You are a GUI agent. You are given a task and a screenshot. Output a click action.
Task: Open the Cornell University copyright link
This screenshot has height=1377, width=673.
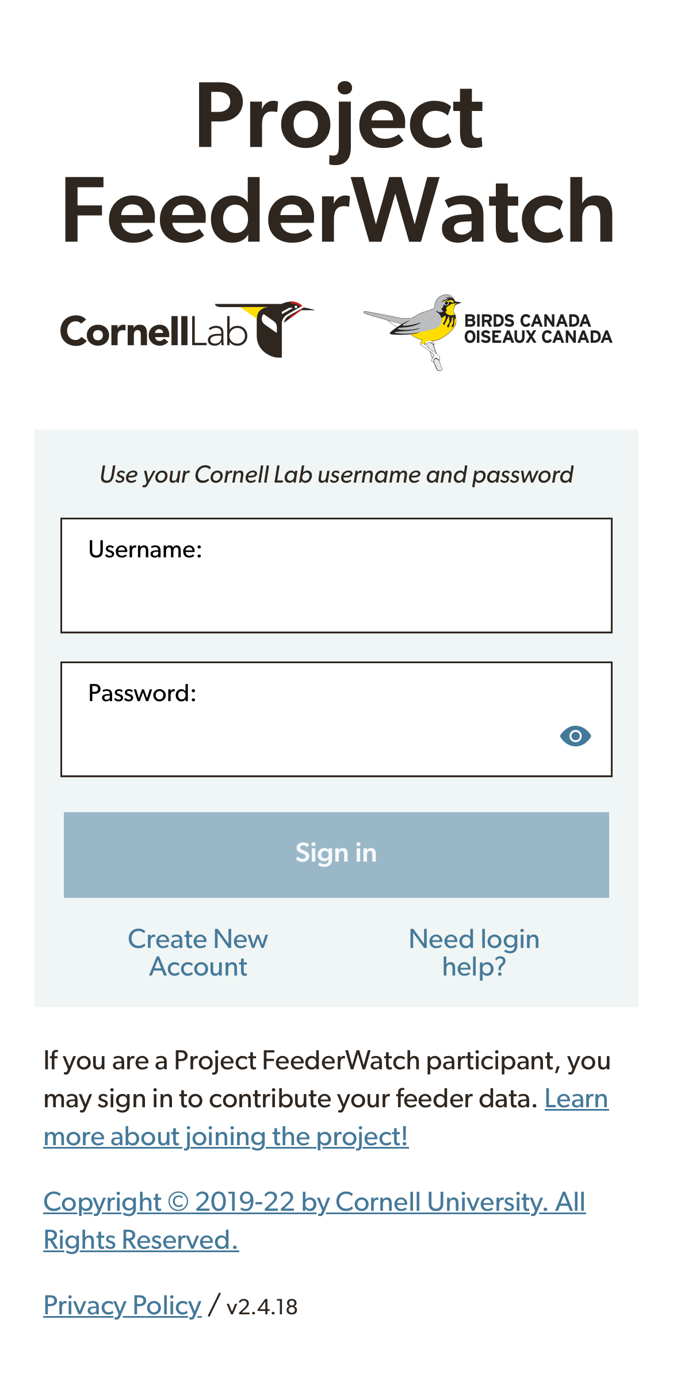click(314, 1202)
